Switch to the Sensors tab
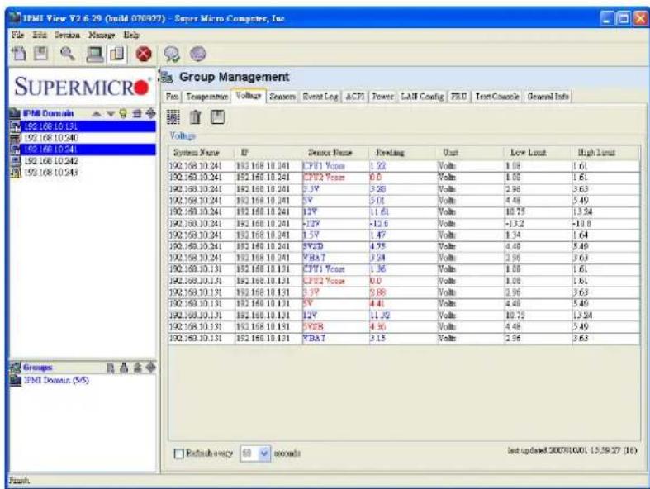Screen dimensions: 650x489 [282, 96]
